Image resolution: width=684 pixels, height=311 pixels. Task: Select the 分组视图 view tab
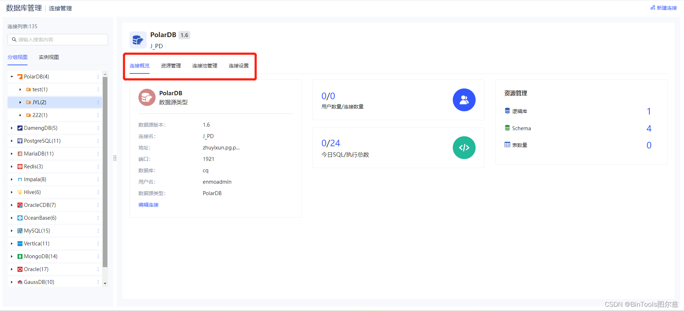click(17, 57)
